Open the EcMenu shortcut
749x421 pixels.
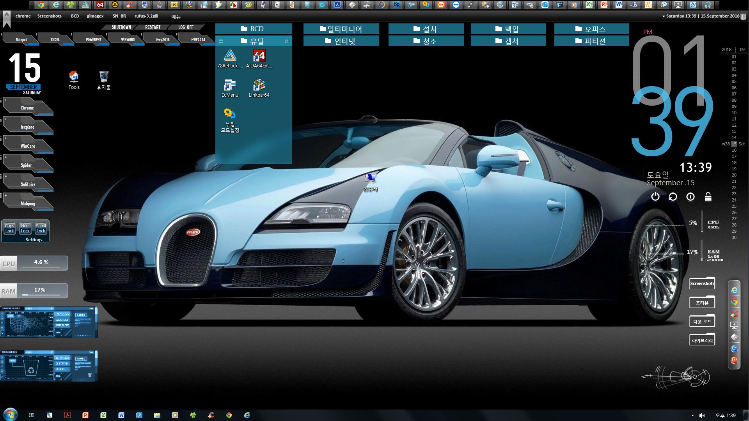tap(230, 88)
